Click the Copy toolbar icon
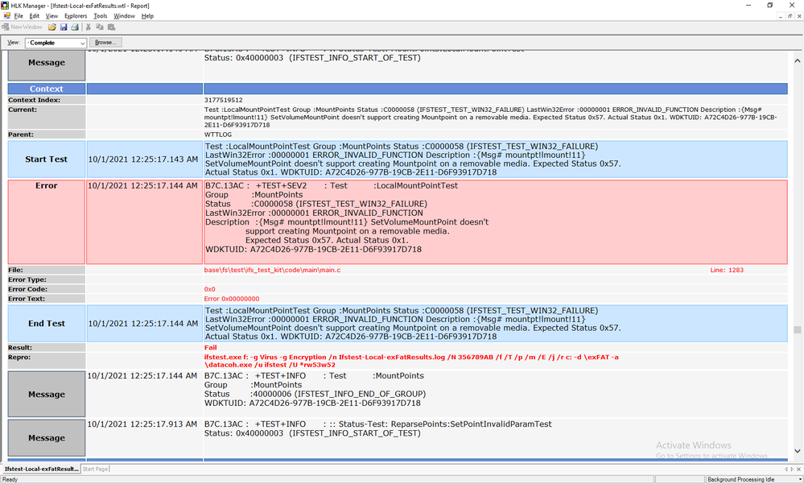804x484 pixels. pos(100,27)
